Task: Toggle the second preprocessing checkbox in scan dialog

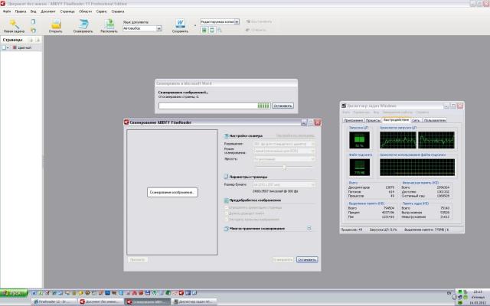Action: (227, 213)
